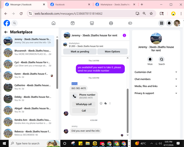
Task: Click the WhatsApp call button
Action: click(x=84, y=104)
